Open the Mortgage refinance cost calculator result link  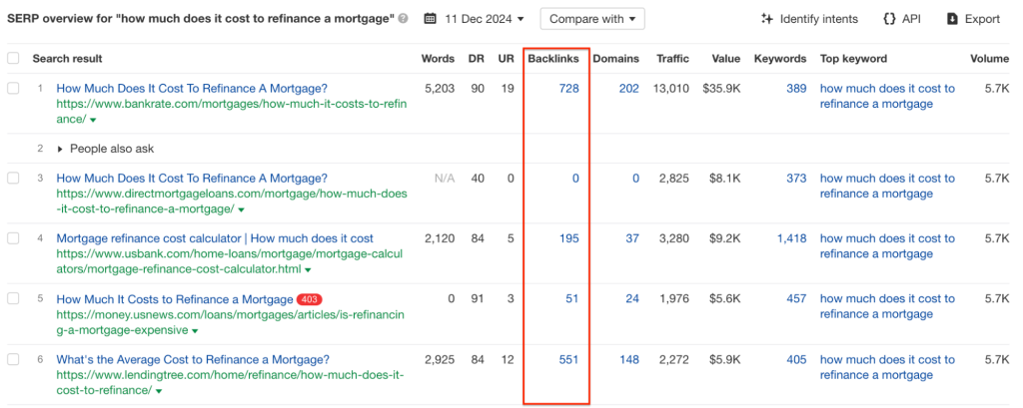click(x=215, y=239)
